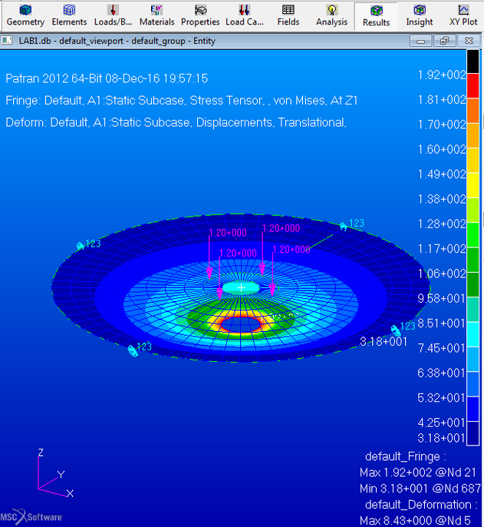This screenshot has height=527, width=484.
Task: Click the Max 8.43+000 @Nd 5 text
Action: click(x=415, y=520)
